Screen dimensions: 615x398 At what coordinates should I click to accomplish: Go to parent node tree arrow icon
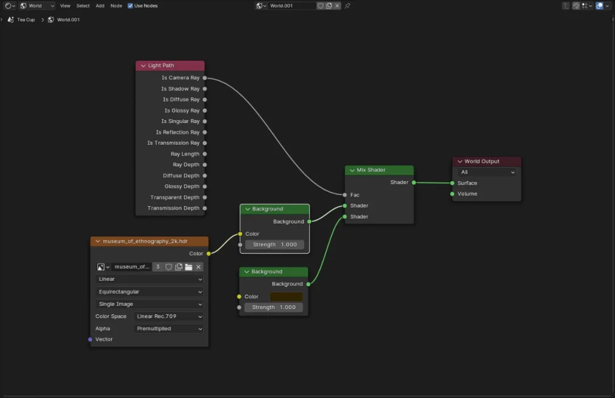pos(565,6)
